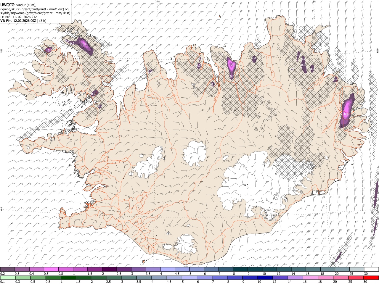The image size is (379, 284).
Task: Pick the upper scale swatch between 25 and 30
Action: pyautogui.click(x=357, y=269)
